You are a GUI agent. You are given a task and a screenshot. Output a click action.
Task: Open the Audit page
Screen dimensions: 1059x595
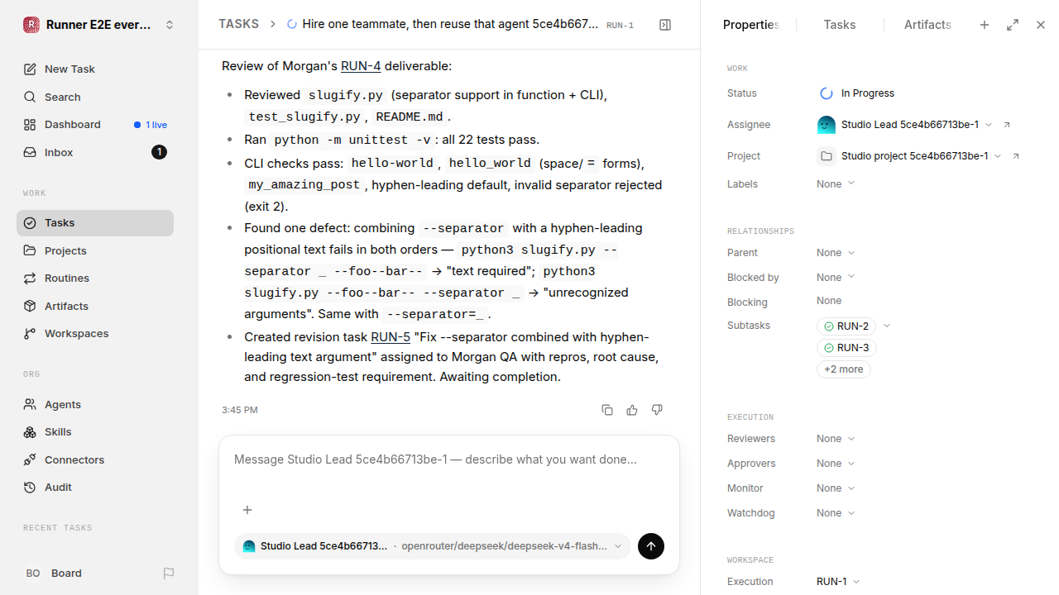tap(95, 488)
